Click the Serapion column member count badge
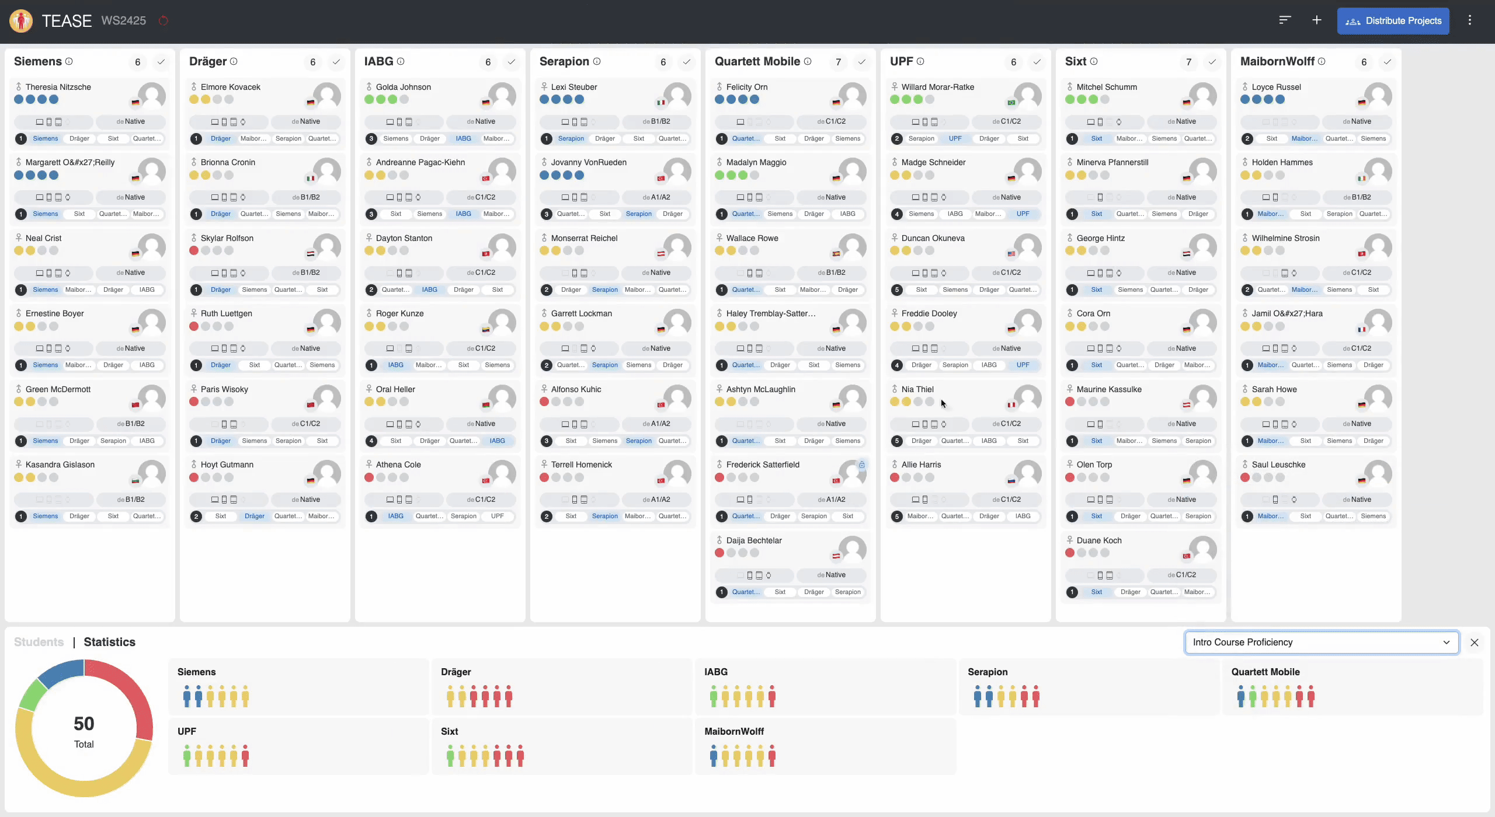This screenshot has width=1495, height=817. (663, 62)
